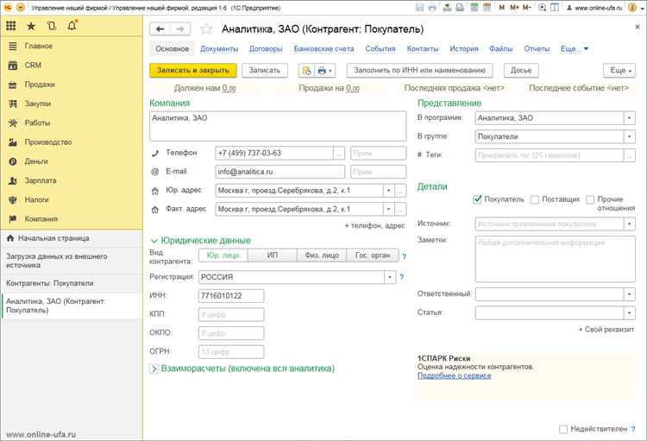647x441 pixels.
Task: Open the Источник dropdown arrow
Action: tap(629, 224)
